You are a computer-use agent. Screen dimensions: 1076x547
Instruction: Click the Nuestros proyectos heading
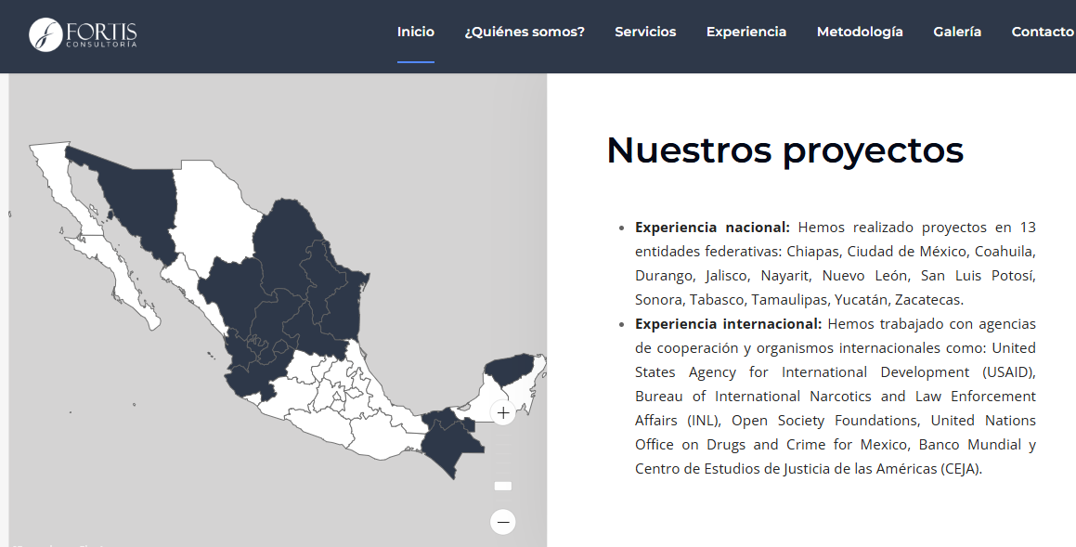[784, 150]
